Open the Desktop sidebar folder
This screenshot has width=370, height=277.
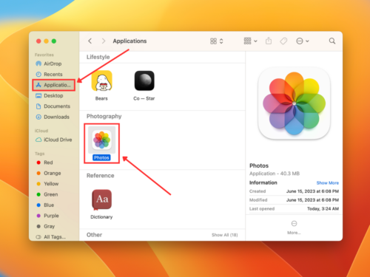53,96
